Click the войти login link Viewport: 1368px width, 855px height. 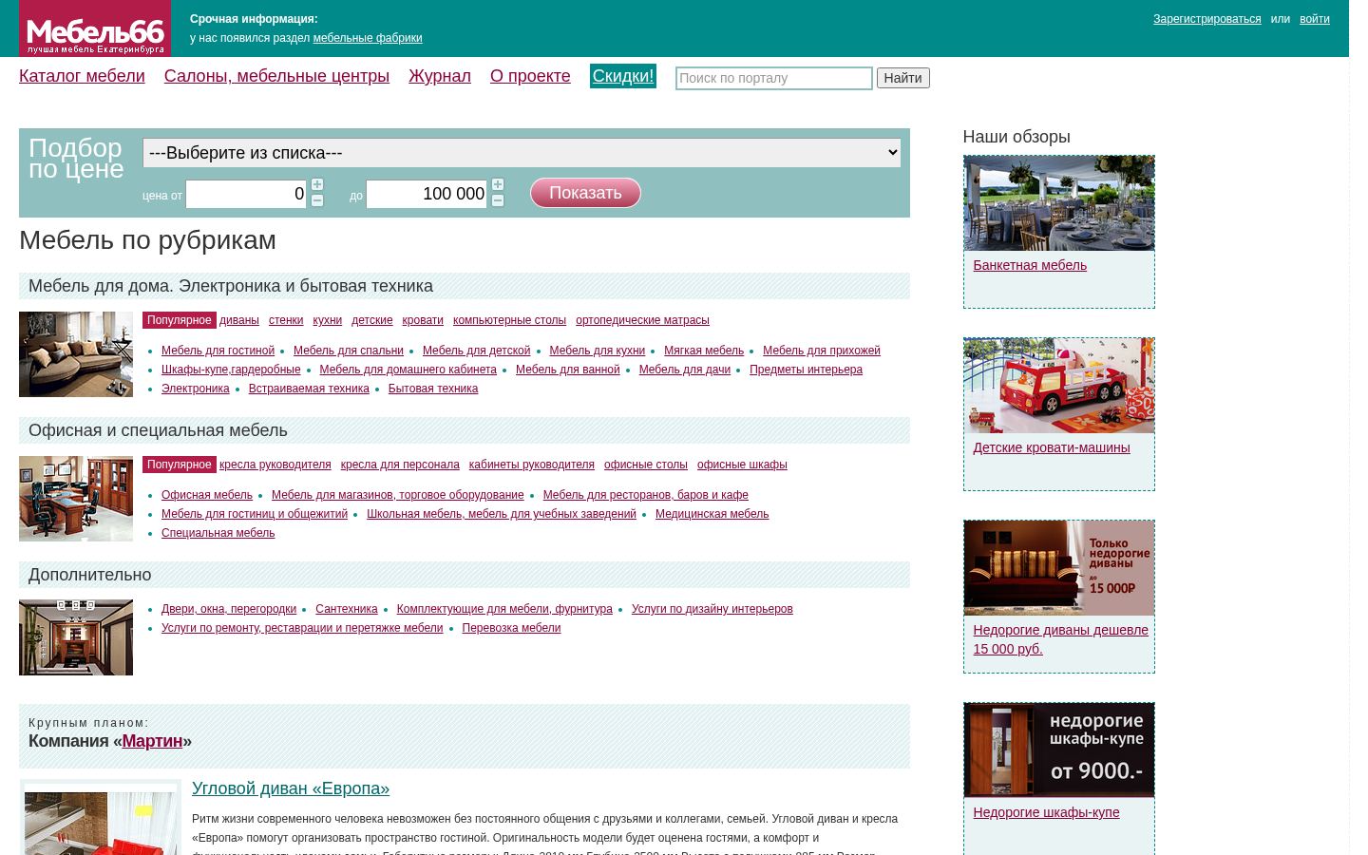[1315, 19]
